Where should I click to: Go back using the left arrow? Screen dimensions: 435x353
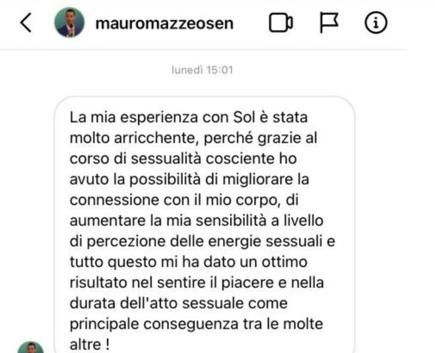(25, 23)
